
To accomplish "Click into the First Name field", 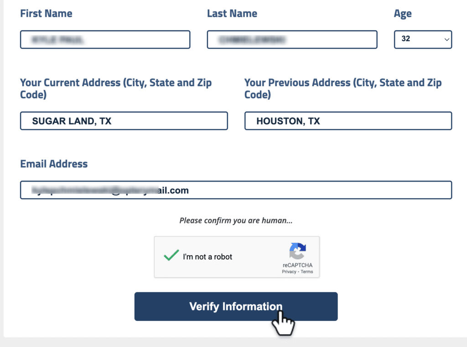I will pyautogui.click(x=105, y=40).
